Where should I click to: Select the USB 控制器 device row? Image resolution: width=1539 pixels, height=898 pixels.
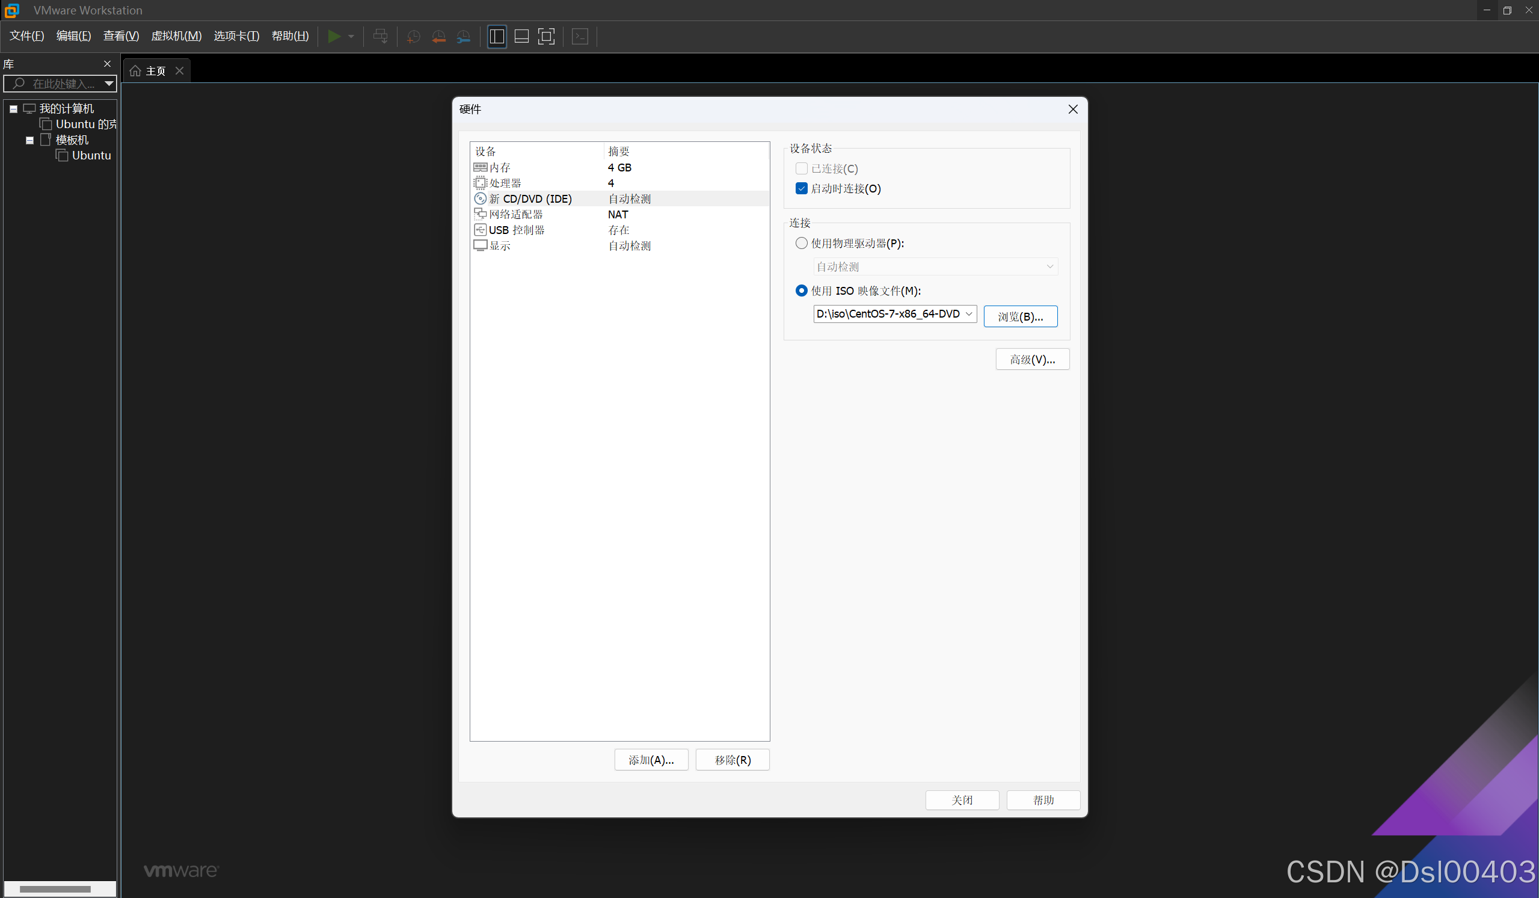point(620,230)
